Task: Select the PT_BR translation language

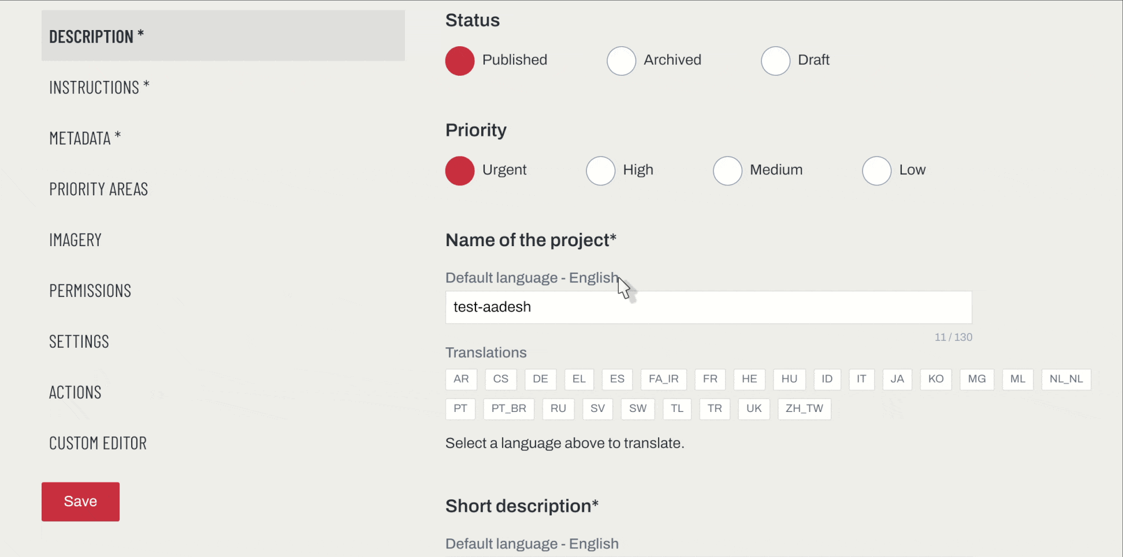Action: [x=508, y=409]
